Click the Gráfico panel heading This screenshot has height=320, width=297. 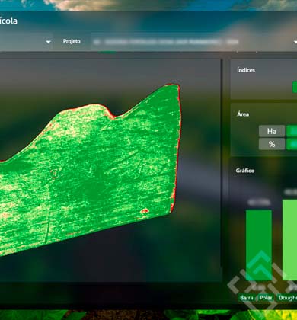tap(245, 171)
